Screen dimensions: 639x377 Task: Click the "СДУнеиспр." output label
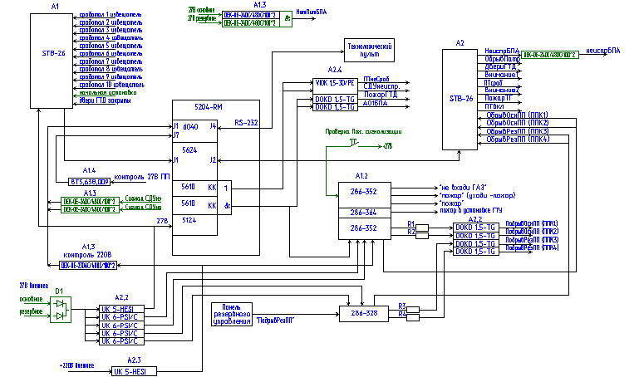[x=381, y=86]
